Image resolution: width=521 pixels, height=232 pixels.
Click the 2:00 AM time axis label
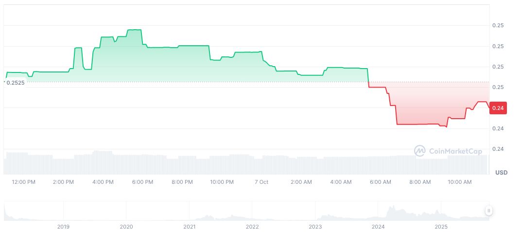301,182
